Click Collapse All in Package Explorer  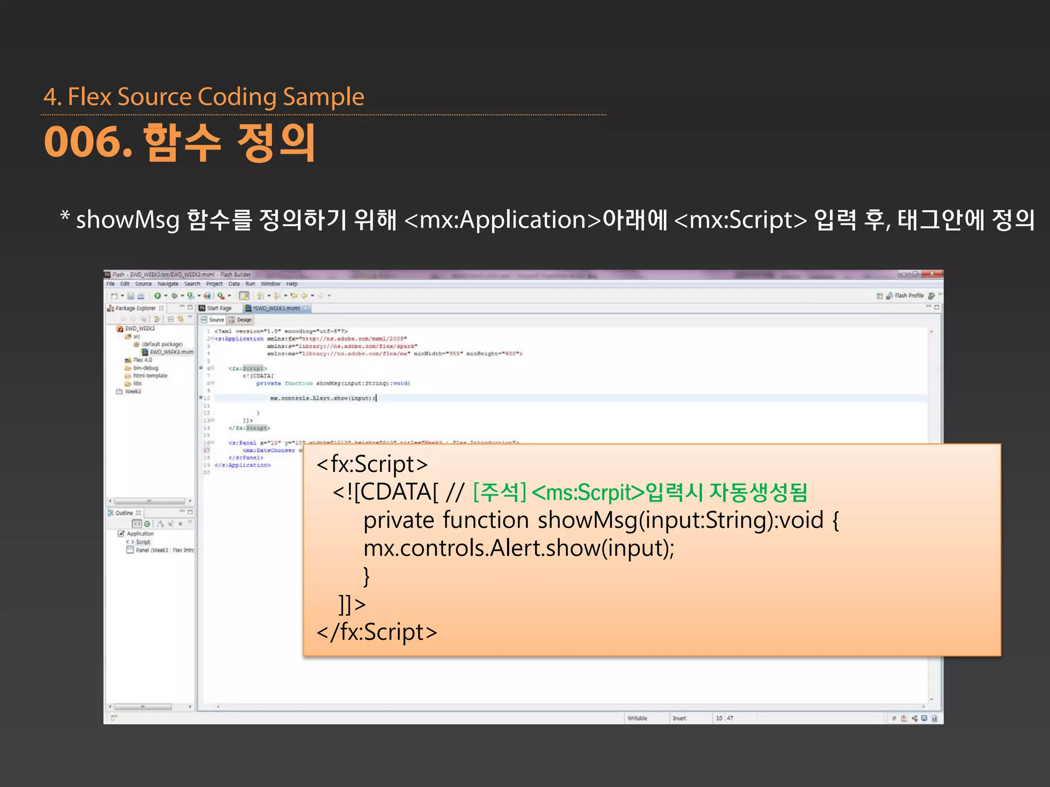(171, 319)
